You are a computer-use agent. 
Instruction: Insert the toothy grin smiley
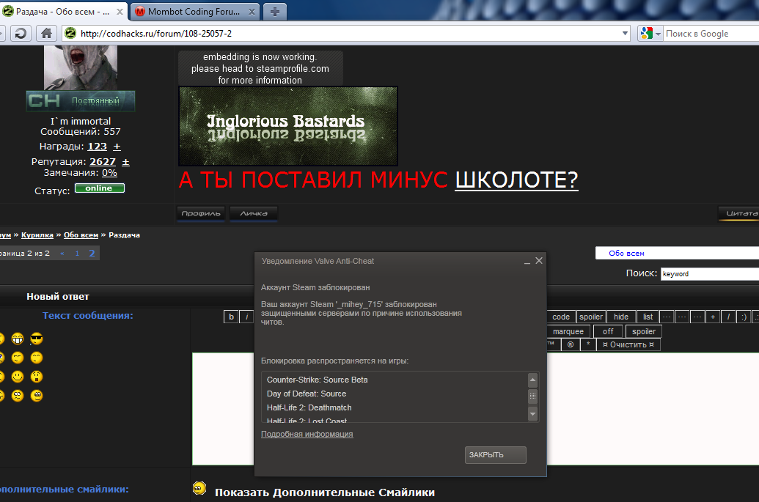click(18, 339)
